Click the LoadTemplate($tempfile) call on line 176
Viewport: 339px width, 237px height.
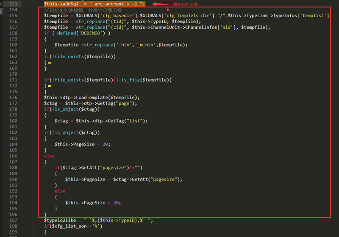pyautogui.click(x=107, y=98)
